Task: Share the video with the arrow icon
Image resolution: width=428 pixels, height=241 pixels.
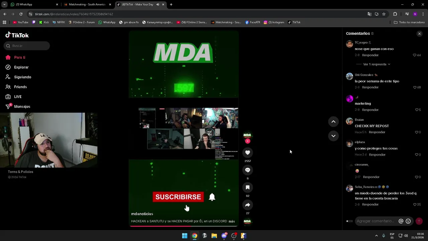Action: coord(247,205)
